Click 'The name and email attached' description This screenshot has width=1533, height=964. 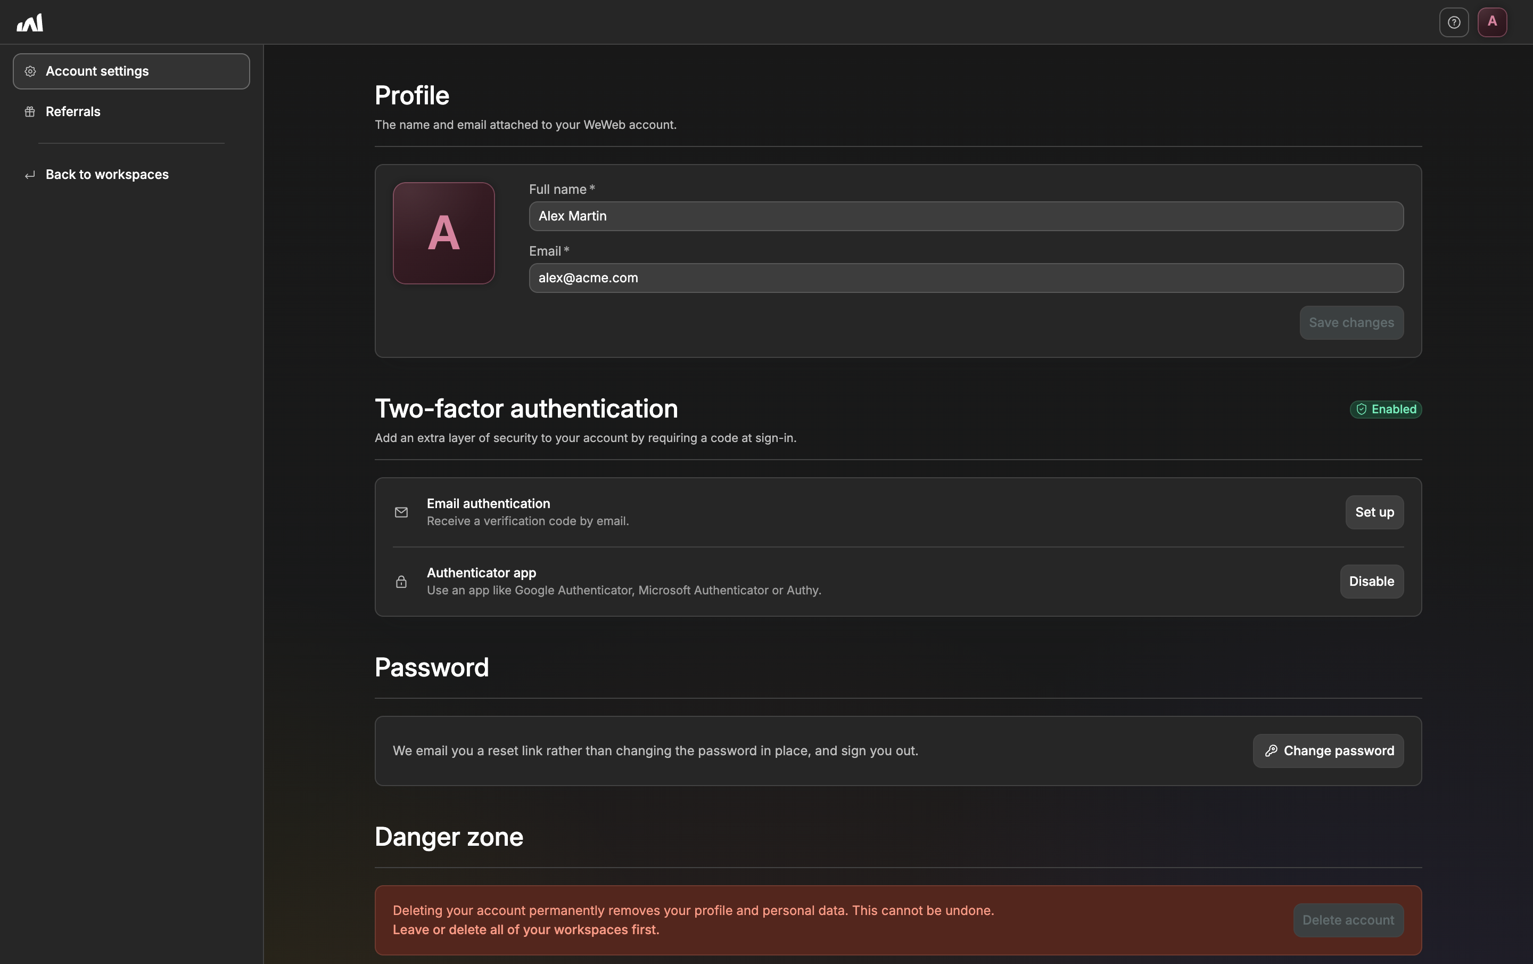click(x=525, y=125)
